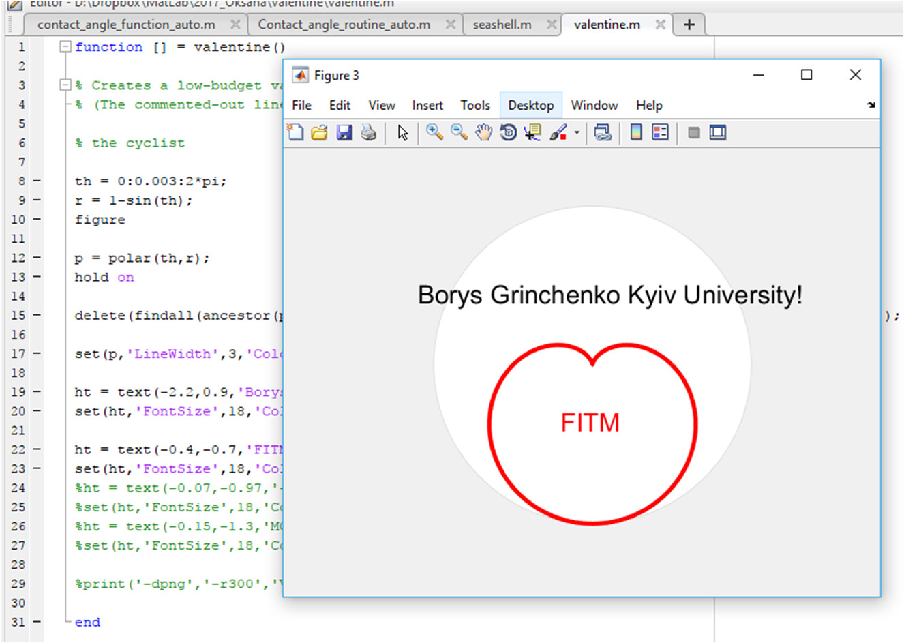The width and height of the screenshot is (904, 643).
Task: Collapse the function valentine code fold
Action: pyautogui.click(x=65, y=47)
